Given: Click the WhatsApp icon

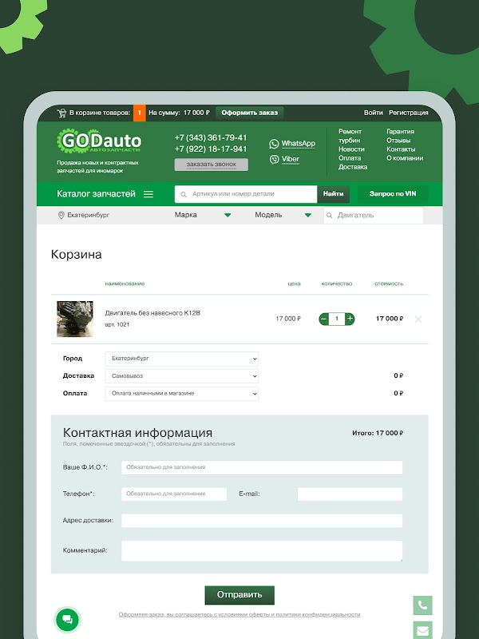Looking at the screenshot, I should (274, 144).
